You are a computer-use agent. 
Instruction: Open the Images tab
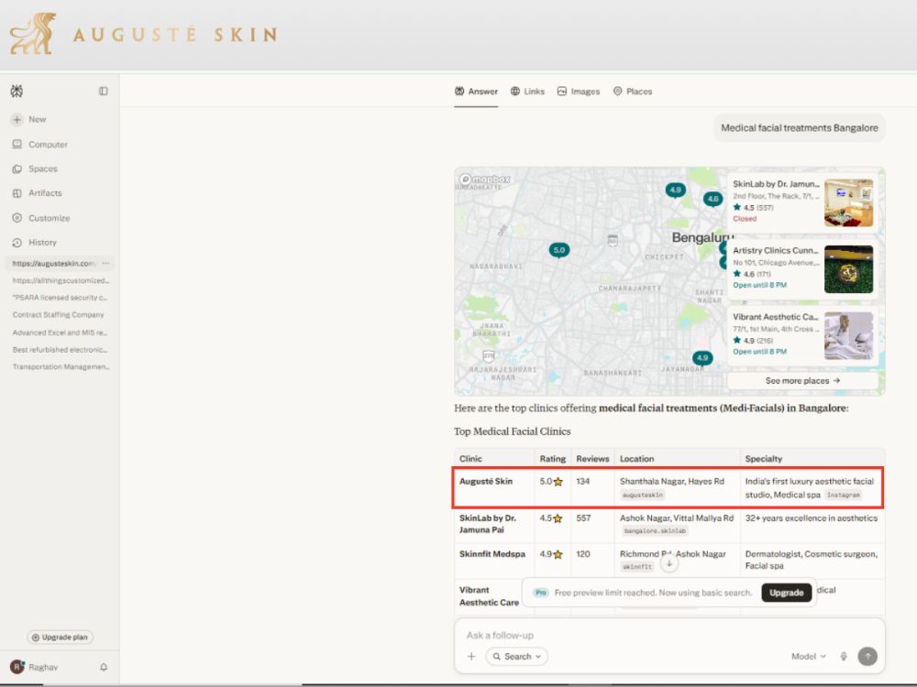(x=579, y=91)
